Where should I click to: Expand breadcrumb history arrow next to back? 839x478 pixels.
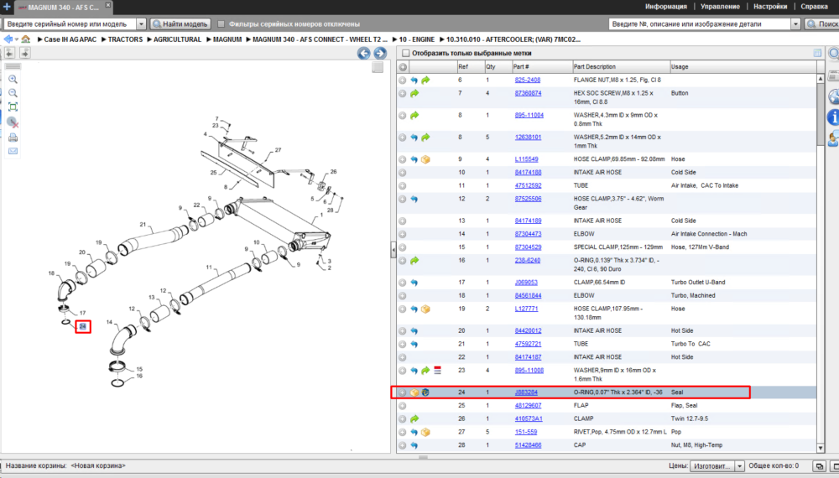pos(17,39)
